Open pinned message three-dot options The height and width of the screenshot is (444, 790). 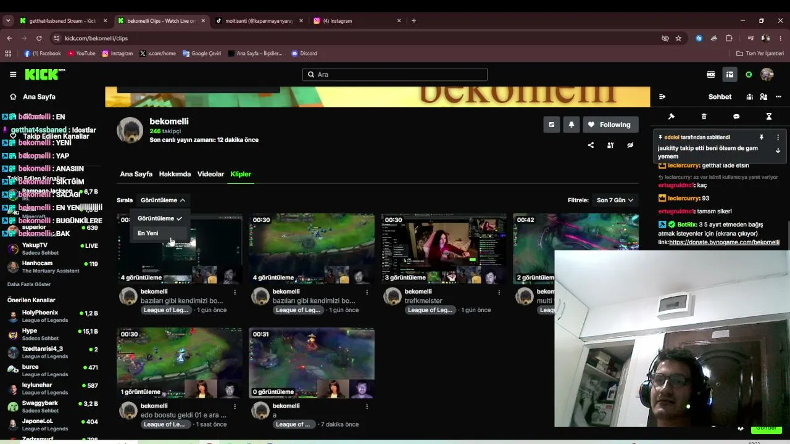point(778,138)
